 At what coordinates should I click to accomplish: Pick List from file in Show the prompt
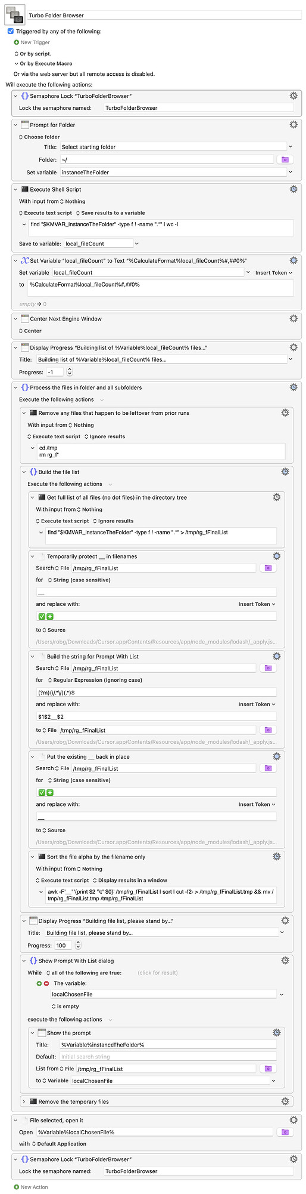tap(268, 1069)
